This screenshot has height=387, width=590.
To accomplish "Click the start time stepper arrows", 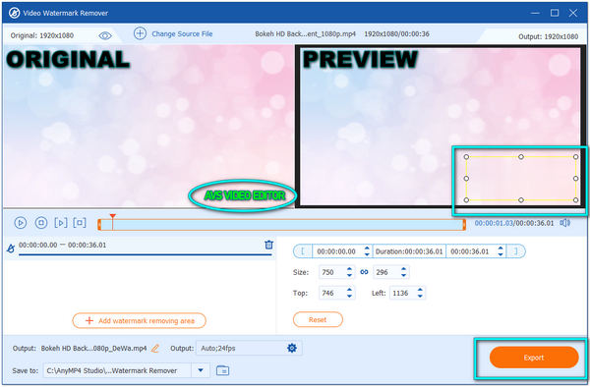I will click(x=367, y=251).
